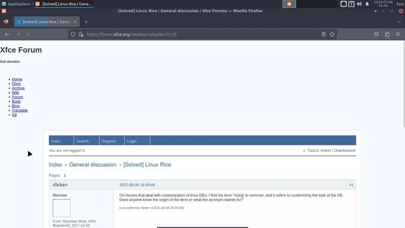Open General discussion breadcrumb
405x228 pixels.
(x=93, y=165)
